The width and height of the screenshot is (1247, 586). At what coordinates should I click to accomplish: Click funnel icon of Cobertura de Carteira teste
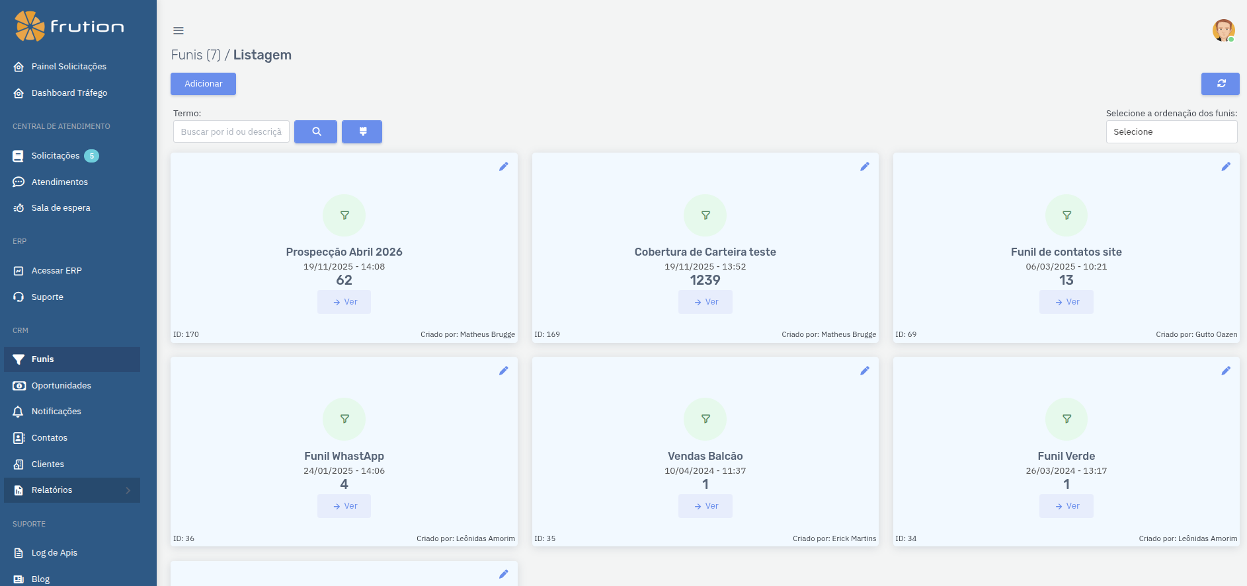[x=705, y=215]
